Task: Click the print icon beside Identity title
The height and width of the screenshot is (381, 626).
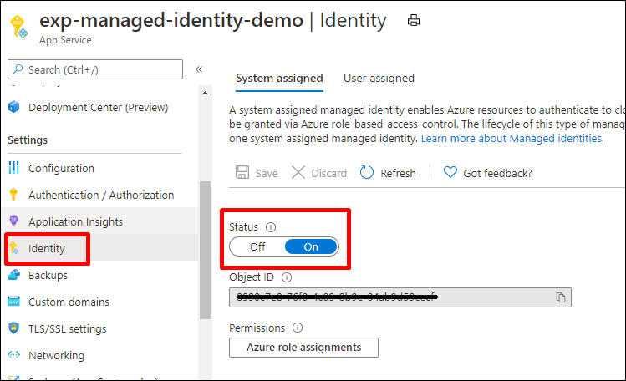Action: 414,20
